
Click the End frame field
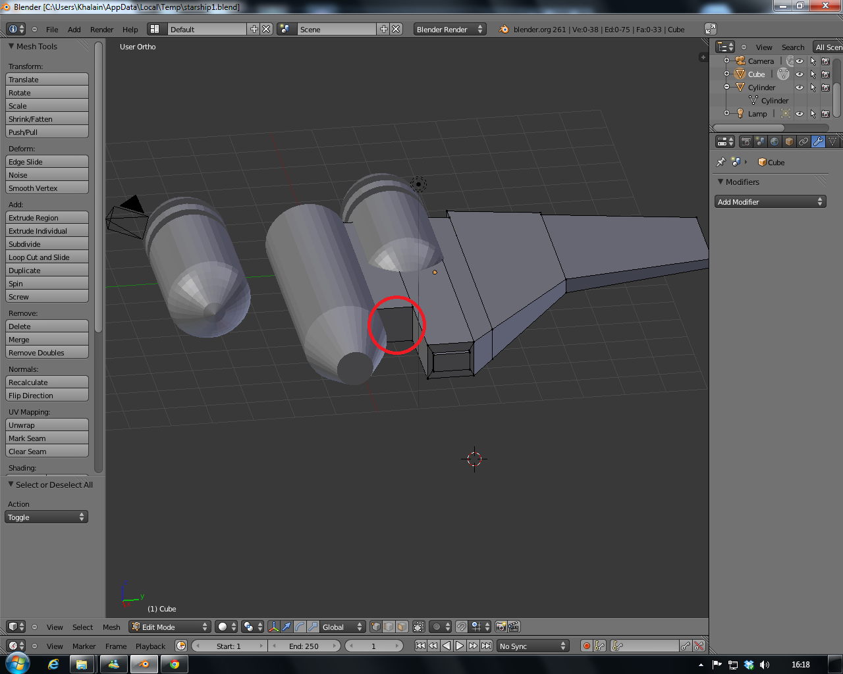[304, 646]
